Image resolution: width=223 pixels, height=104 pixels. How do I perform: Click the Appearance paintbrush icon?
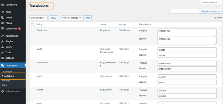3,36
